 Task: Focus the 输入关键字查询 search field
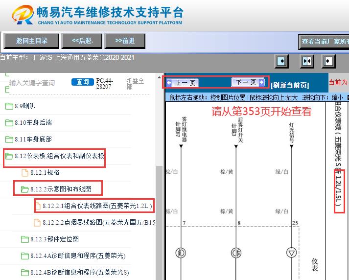[32, 83]
